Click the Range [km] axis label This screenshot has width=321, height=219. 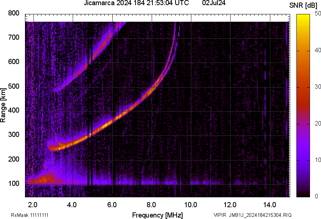pos(3,105)
